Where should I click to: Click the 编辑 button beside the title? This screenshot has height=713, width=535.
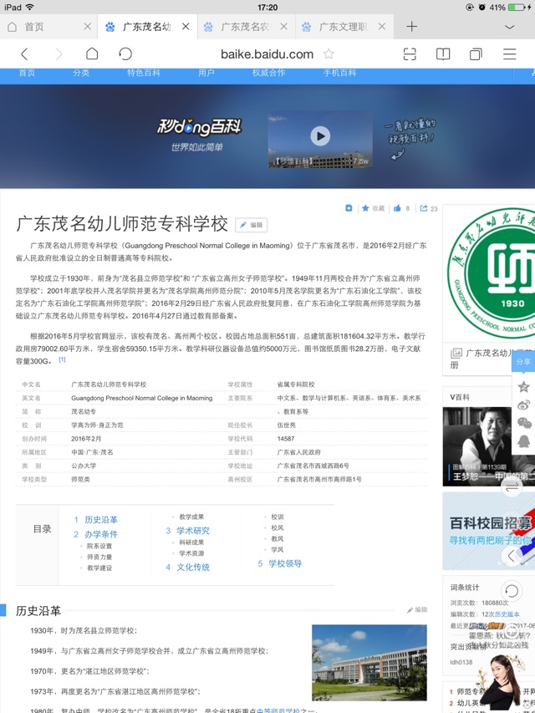(x=251, y=225)
